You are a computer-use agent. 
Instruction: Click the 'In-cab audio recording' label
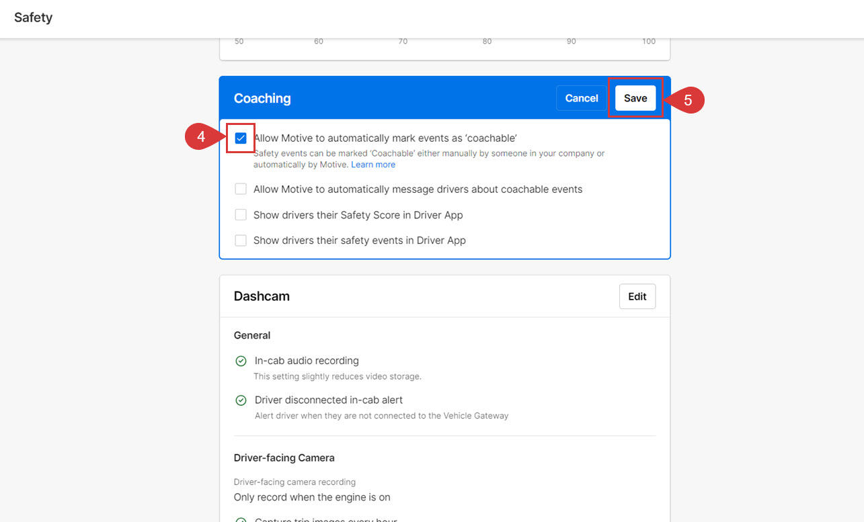pyautogui.click(x=307, y=361)
